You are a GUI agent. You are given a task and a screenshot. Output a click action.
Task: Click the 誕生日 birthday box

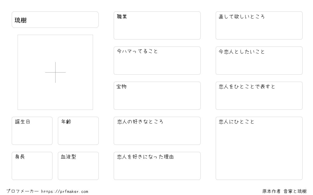click(x=32, y=131)
